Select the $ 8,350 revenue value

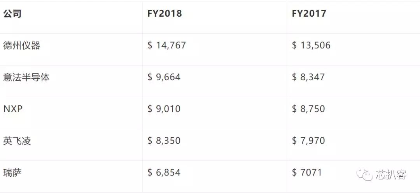(164, 141)
